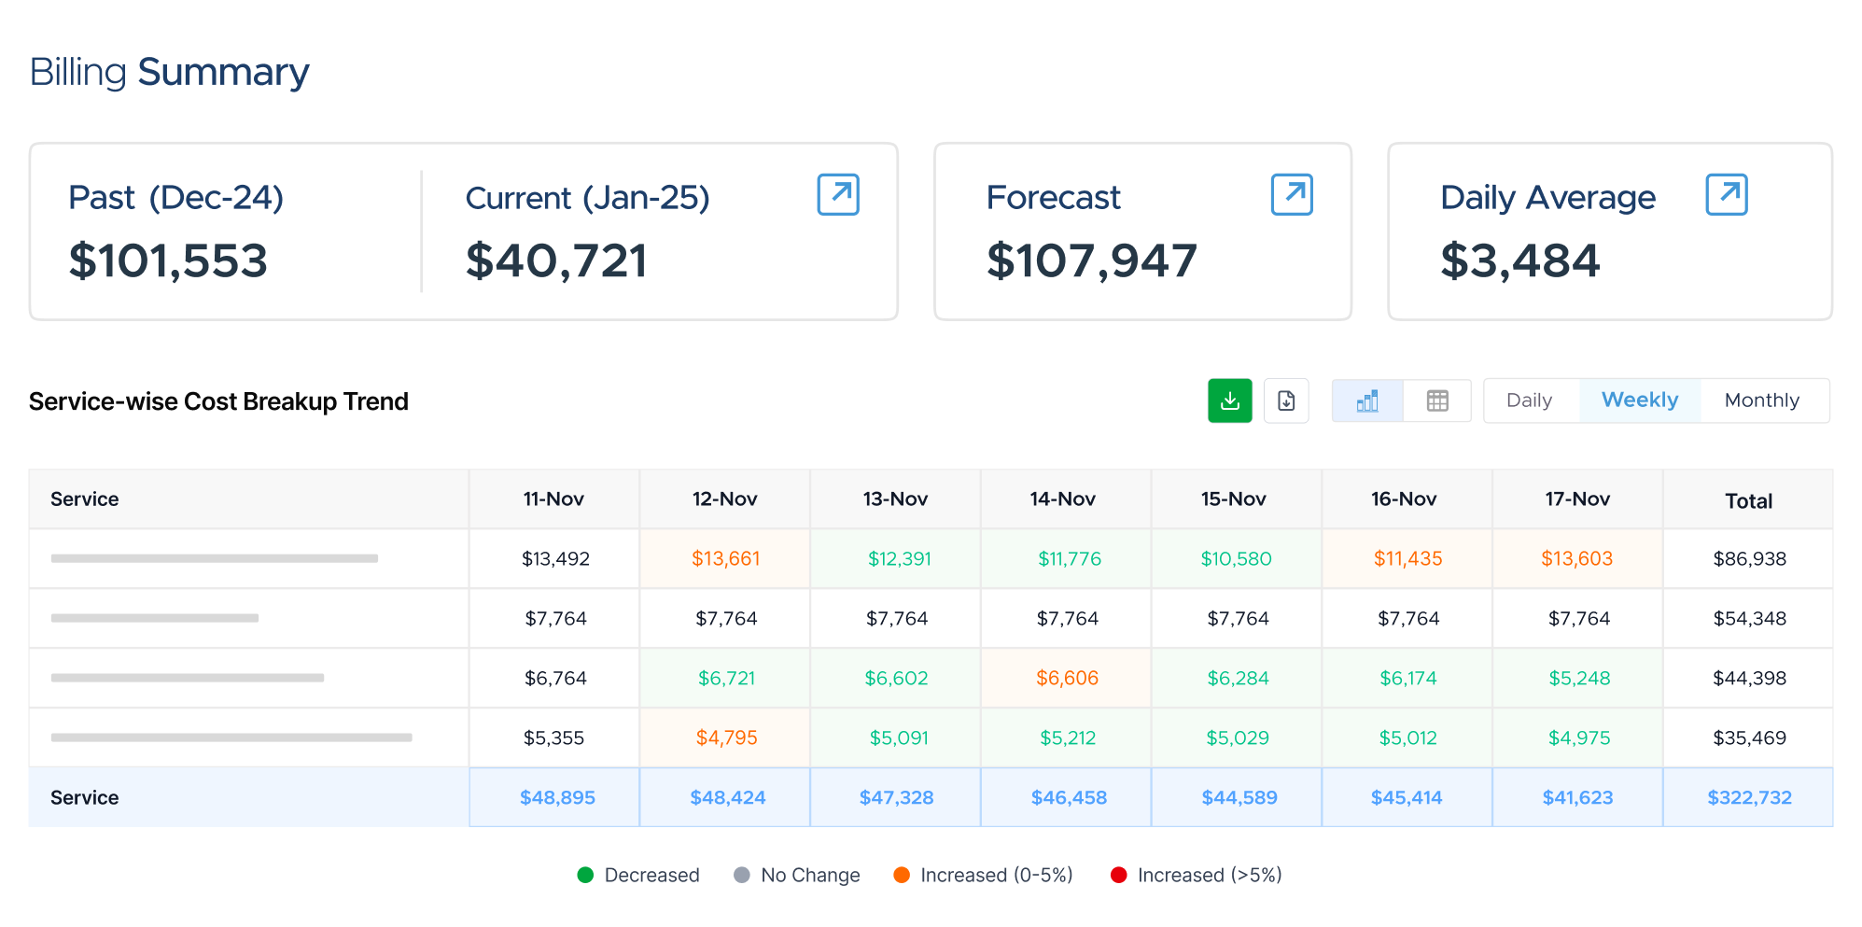
Task: Click the 11-Nov column header
Action: pyautogui.click(x=553, y=499)
